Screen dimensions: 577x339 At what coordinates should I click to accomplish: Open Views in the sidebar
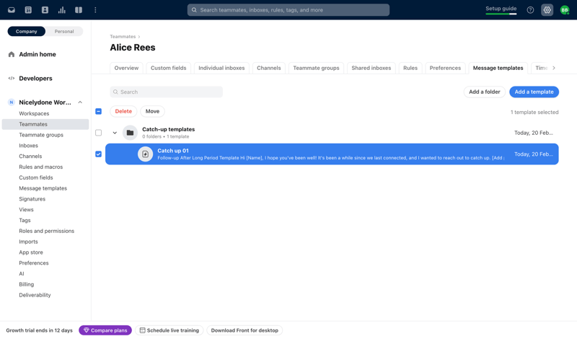pyautogui.click(x=26, y=209)
